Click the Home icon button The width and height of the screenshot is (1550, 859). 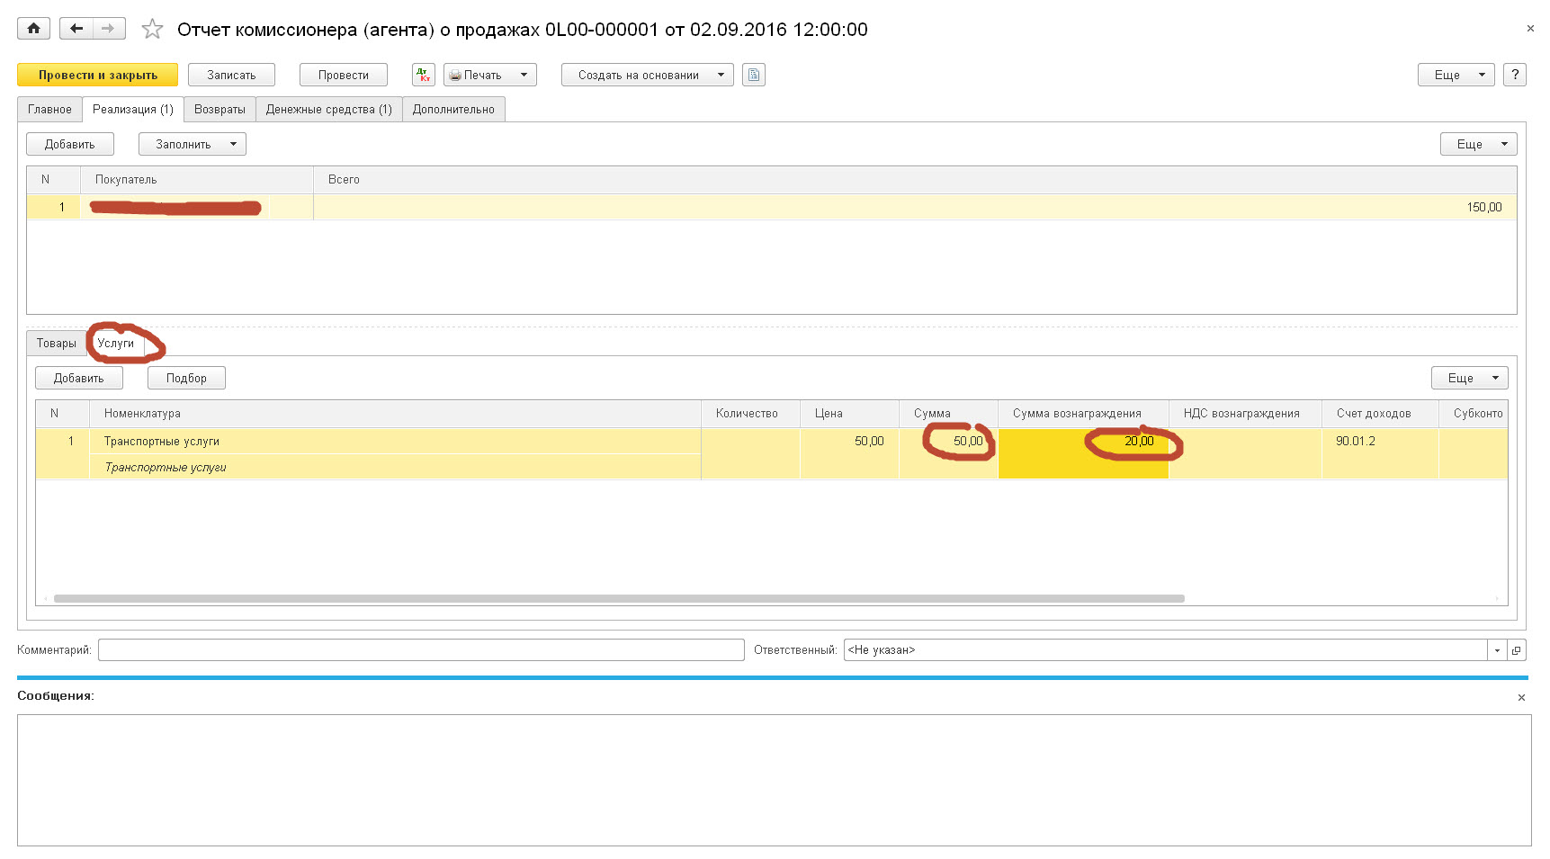(33, 29)
